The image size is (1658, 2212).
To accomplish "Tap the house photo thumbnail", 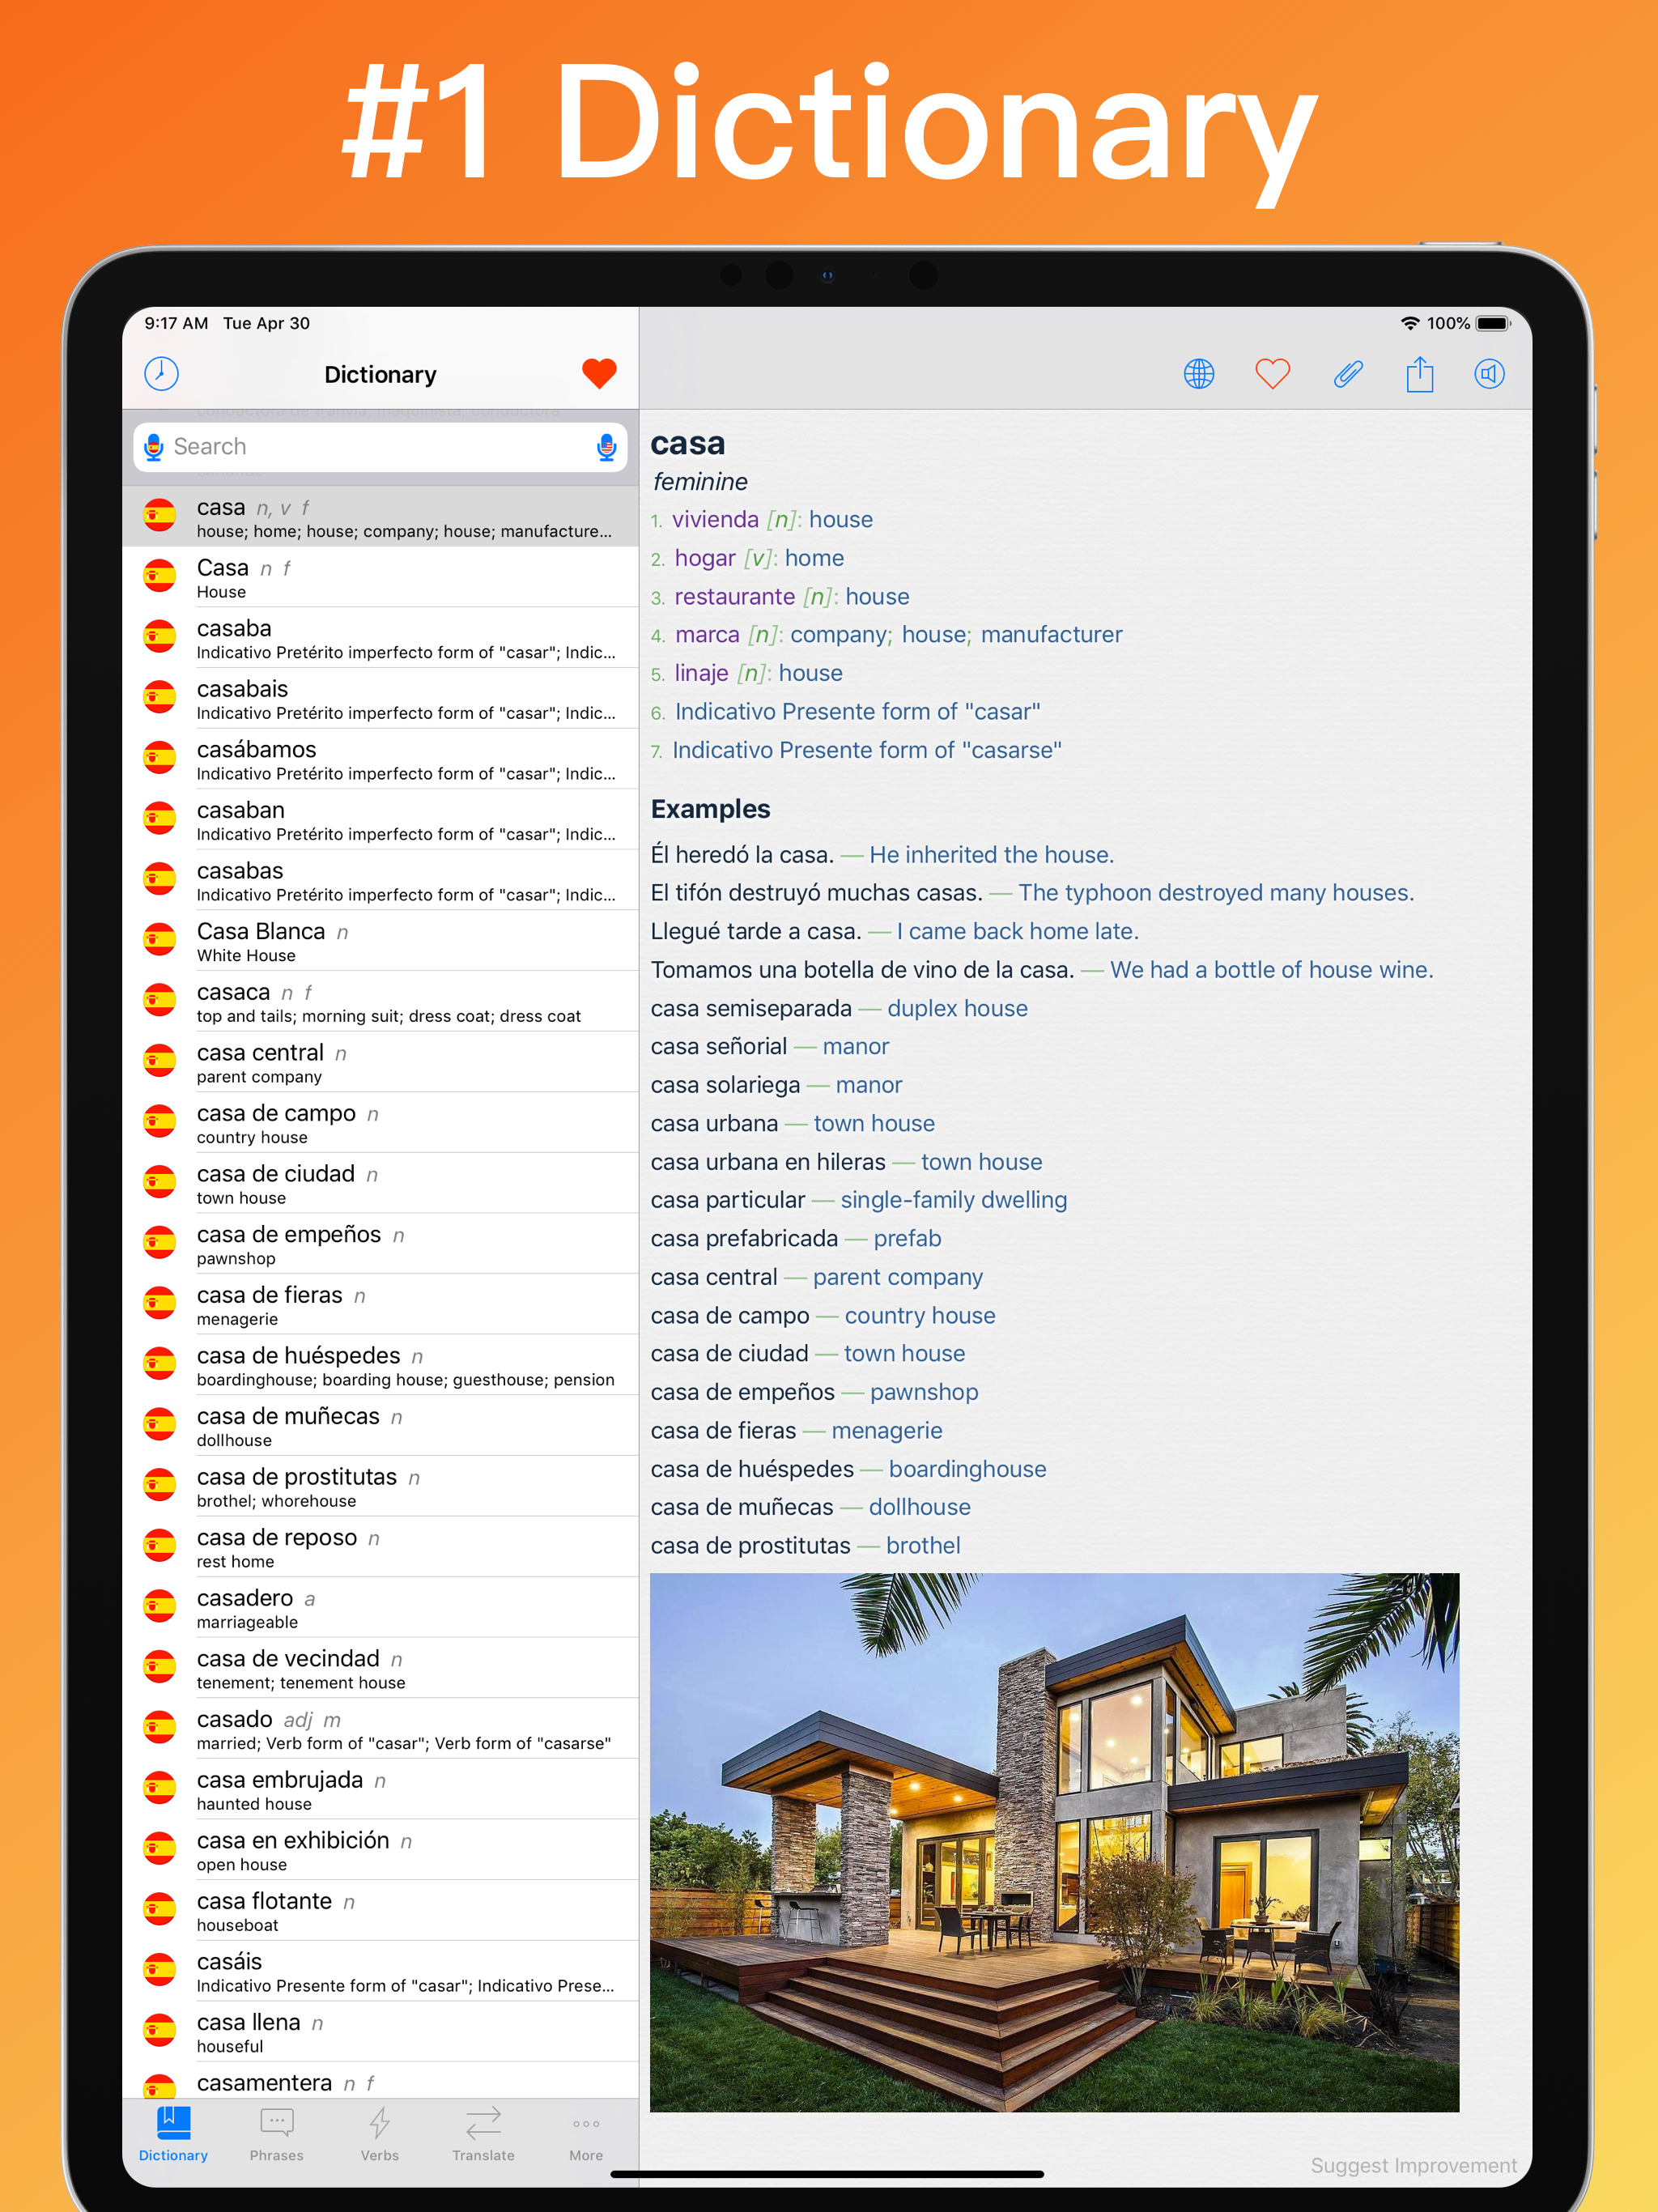I will 1054,1841.
